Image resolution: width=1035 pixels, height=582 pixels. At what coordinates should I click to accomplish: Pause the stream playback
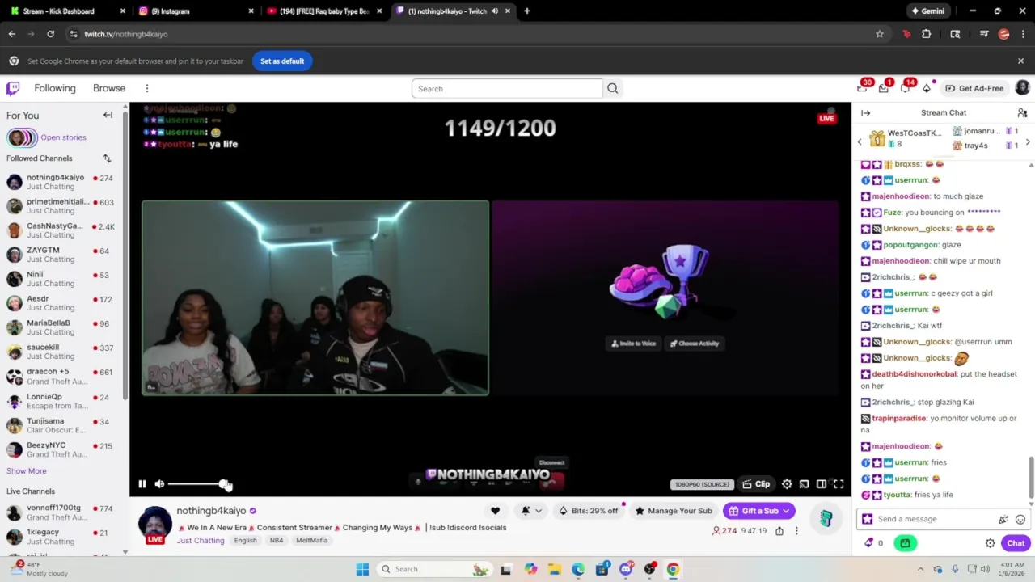click(142, 484)
